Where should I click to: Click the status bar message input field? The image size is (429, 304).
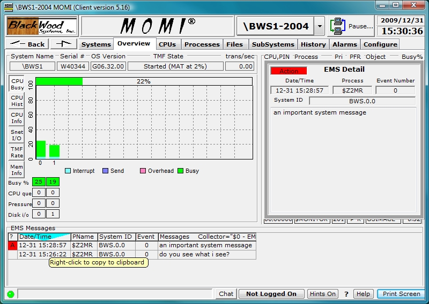pyautogui.click(x=115, y=294)
